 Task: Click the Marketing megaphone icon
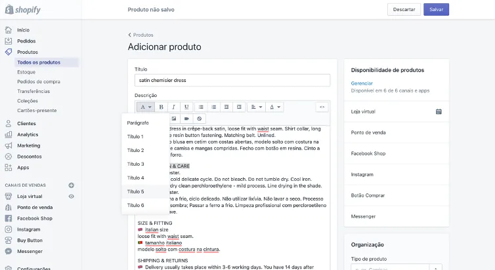(x=9, y=145)
